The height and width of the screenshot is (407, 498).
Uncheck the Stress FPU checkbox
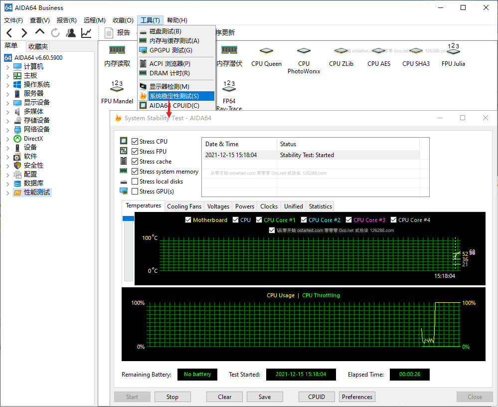135,152
